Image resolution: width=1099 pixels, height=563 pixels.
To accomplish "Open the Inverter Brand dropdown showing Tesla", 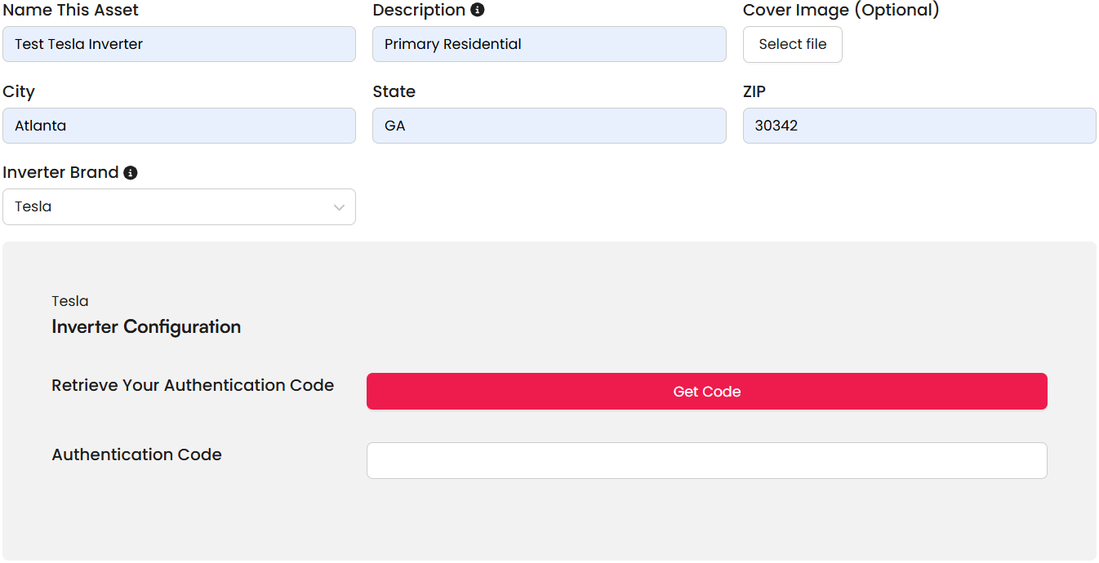I will click(x=179, y=206).
